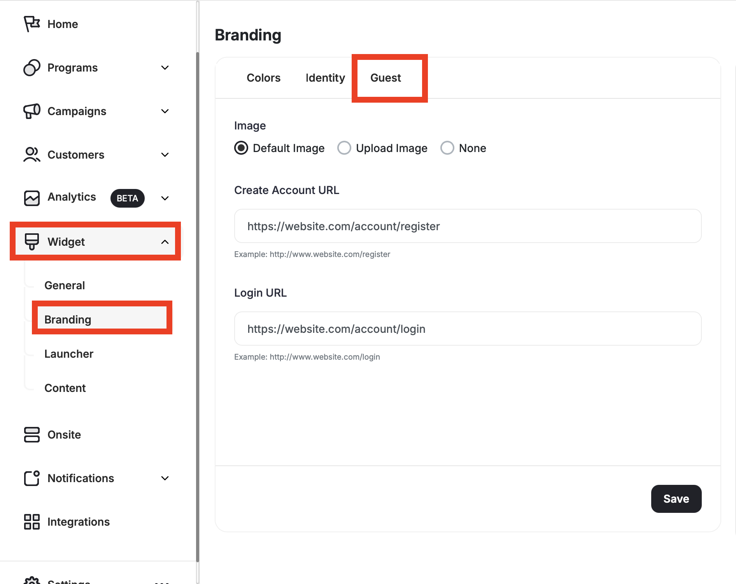Select None for the widget image
This screenshot has height=584, width=736.
[447, 148]
